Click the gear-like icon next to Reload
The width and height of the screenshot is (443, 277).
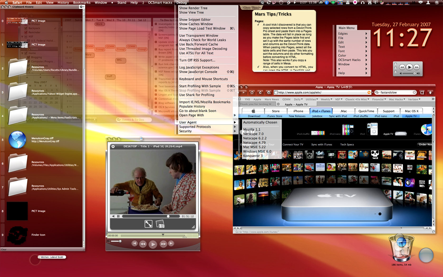click(x=268, y=92)
